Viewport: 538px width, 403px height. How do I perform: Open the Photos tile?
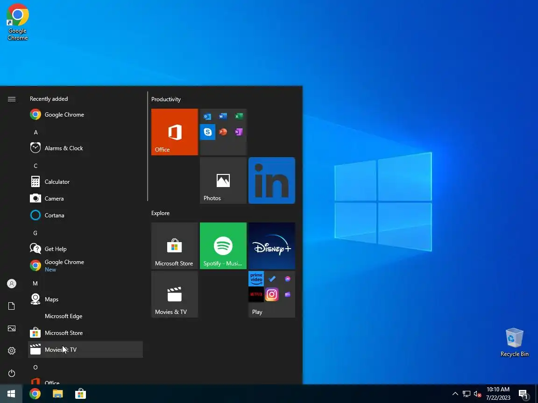point(223,180)
